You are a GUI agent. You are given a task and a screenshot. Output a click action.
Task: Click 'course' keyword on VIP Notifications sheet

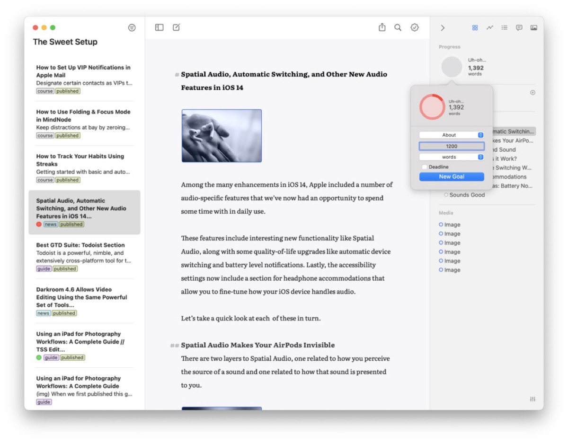point(45,91)
